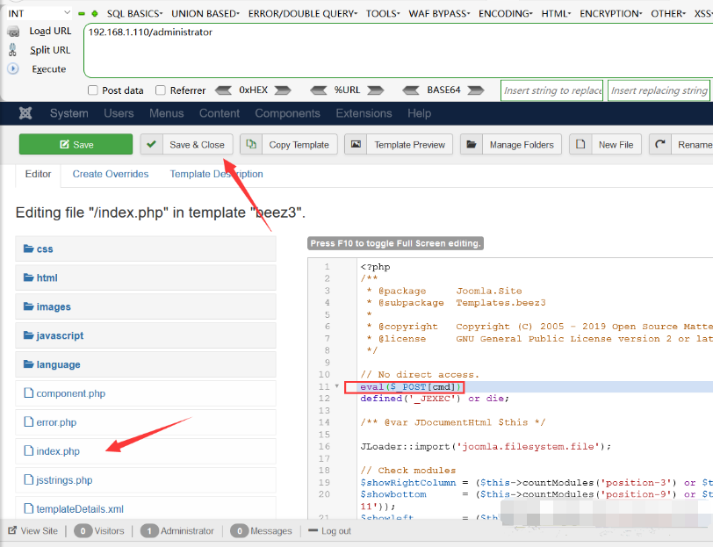Open the ENCRYPTION dropdown menu
The width and height of the screenshot is (713, 547).
click(610, 14)
